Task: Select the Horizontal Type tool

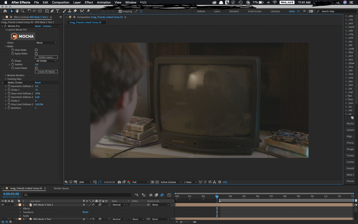Action: click(x=57, y=11)
